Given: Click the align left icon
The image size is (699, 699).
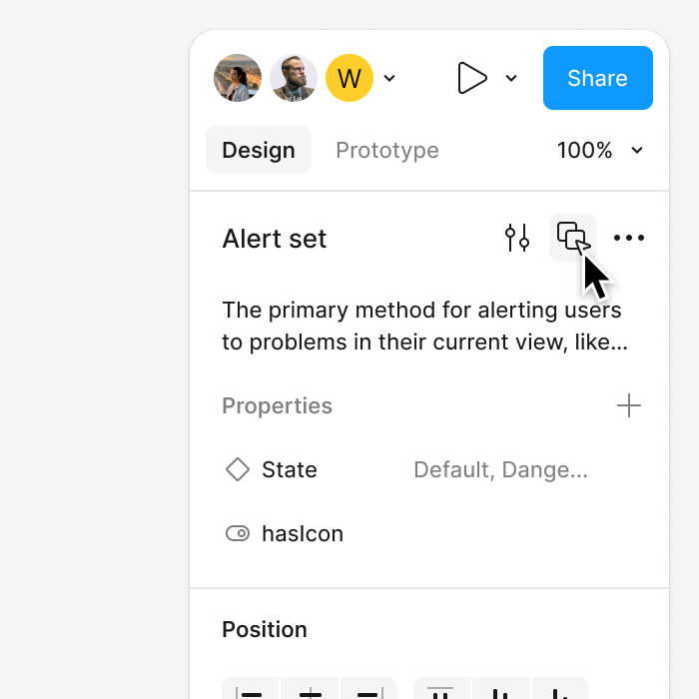Looking at the screenshot, I should click(x=251, y=689).
